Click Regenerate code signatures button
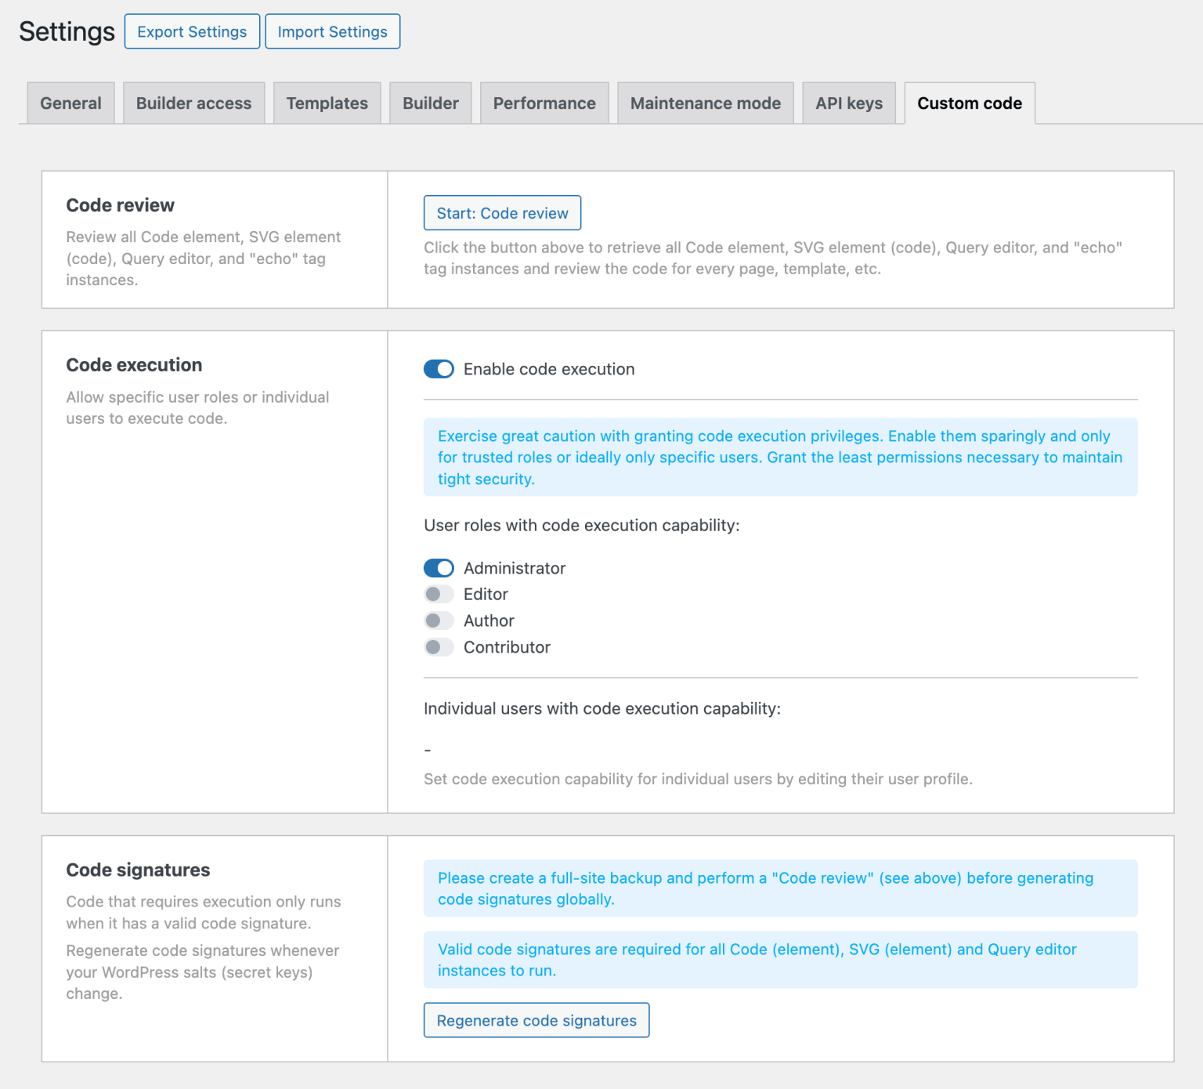Screen dimensions: 1203x1089 click(x=536, y=1020)
